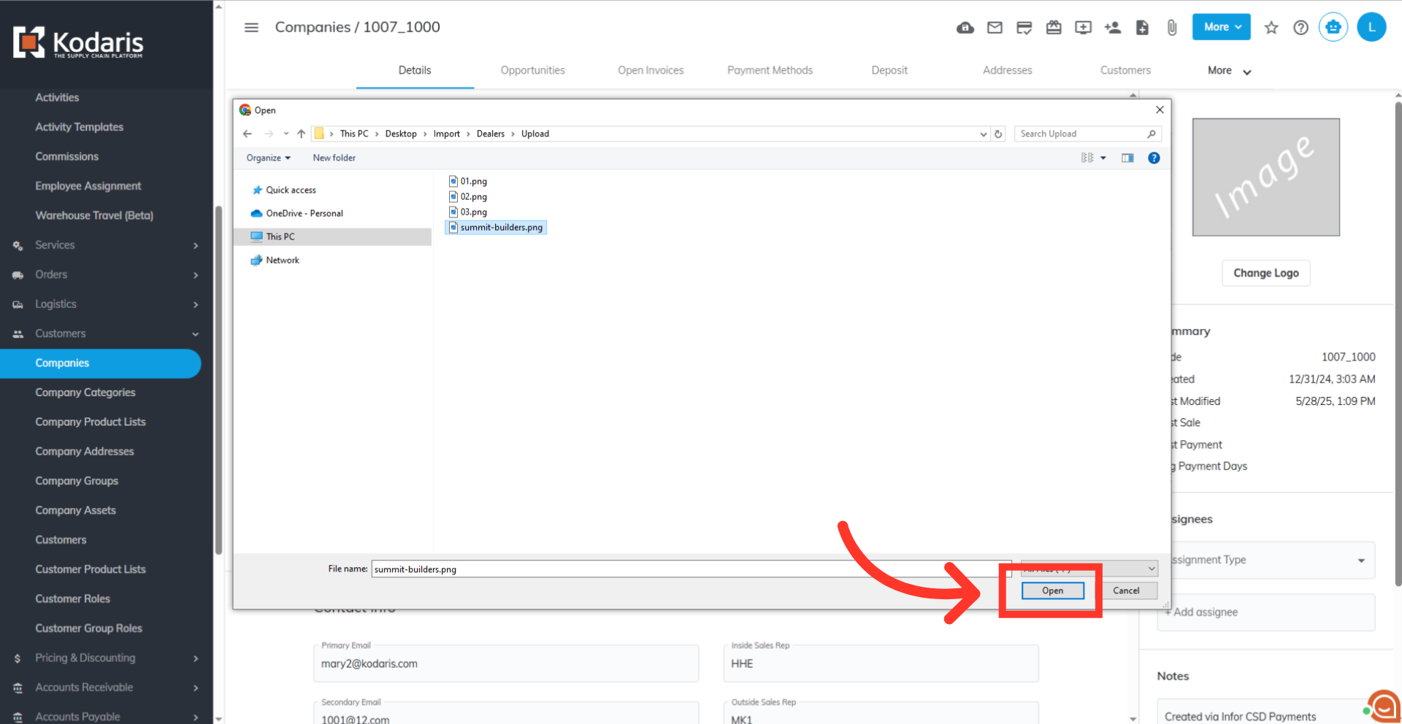Switch to the Addresses tab
The width and height of the screenshot is (1402, 724).
click(x=1008, y=70)
